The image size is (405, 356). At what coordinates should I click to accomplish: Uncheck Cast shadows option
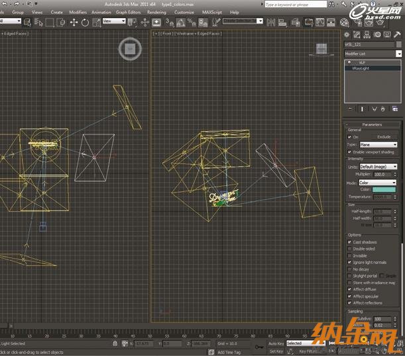coord(349,242)
